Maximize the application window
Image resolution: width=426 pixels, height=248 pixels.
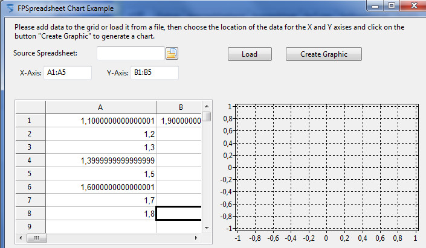[x=391, y=5]
